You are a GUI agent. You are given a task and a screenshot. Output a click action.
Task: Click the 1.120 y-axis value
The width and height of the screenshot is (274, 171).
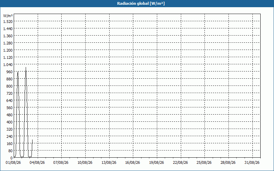8,57
